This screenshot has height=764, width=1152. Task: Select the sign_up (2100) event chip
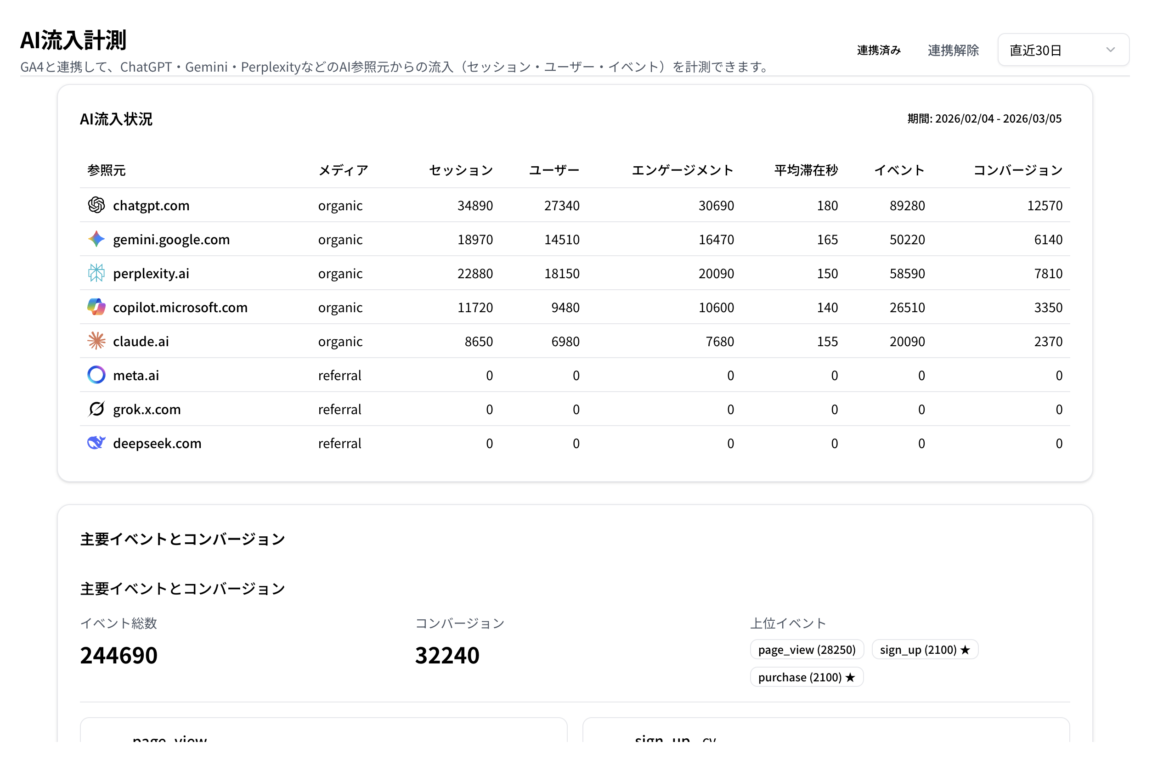pos(925,650)
